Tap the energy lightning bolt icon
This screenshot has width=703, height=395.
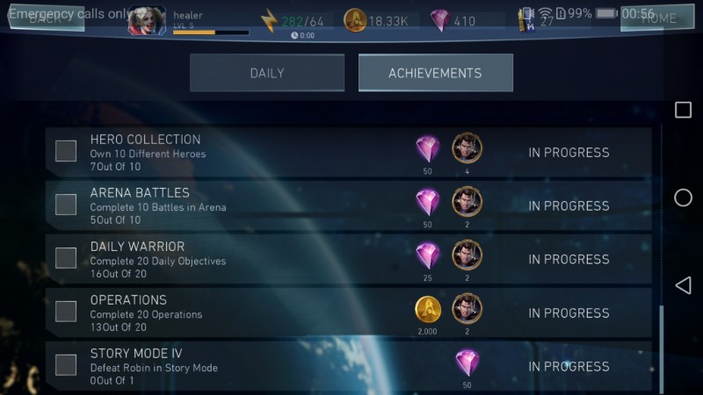click(x=270, y=20)
